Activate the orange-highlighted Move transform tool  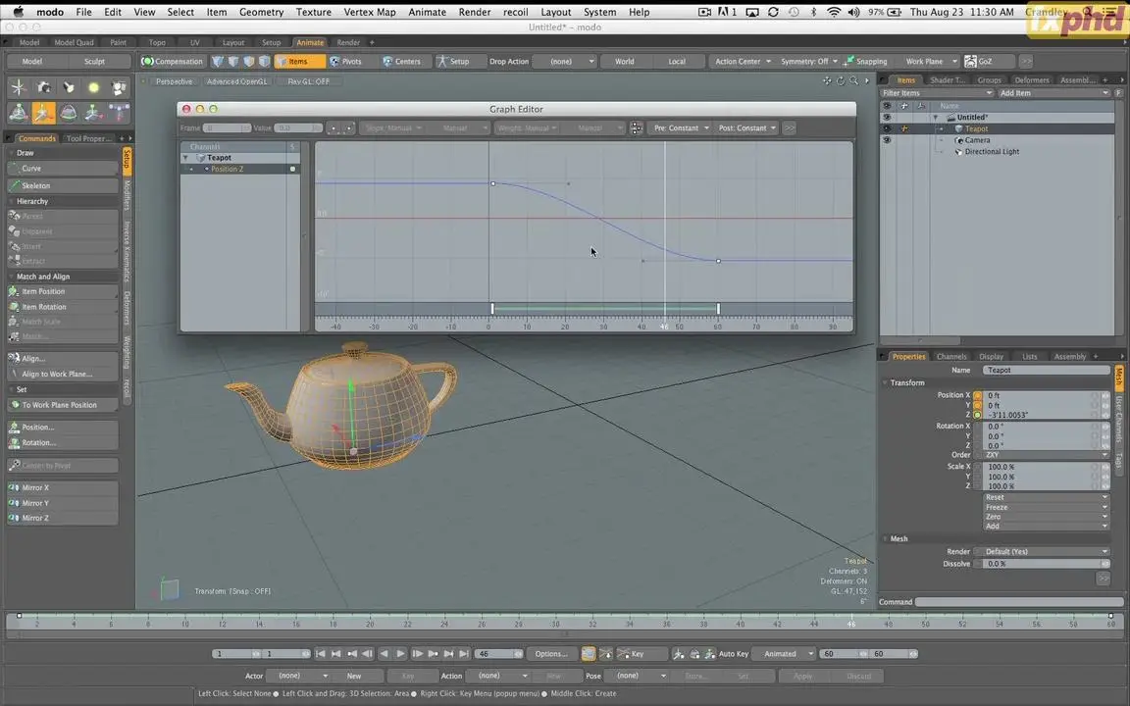(x=43, y=113)
